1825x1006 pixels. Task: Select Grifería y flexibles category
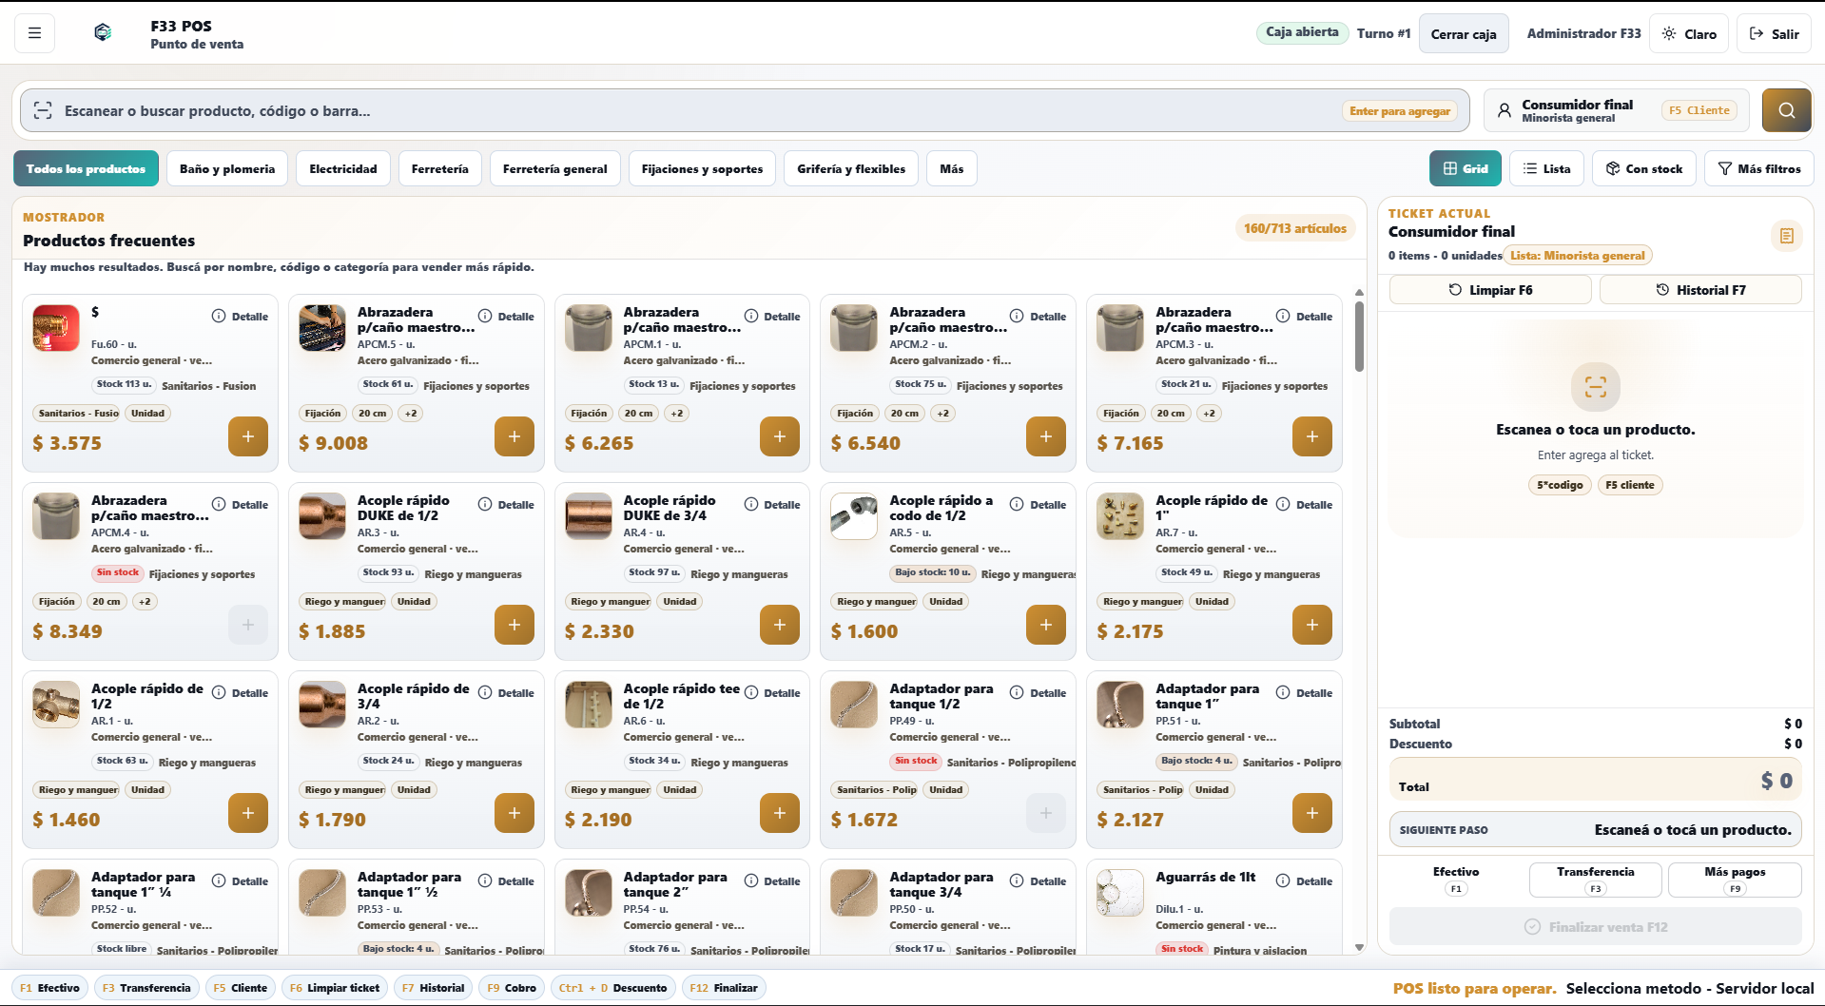[x=851, y=168]
